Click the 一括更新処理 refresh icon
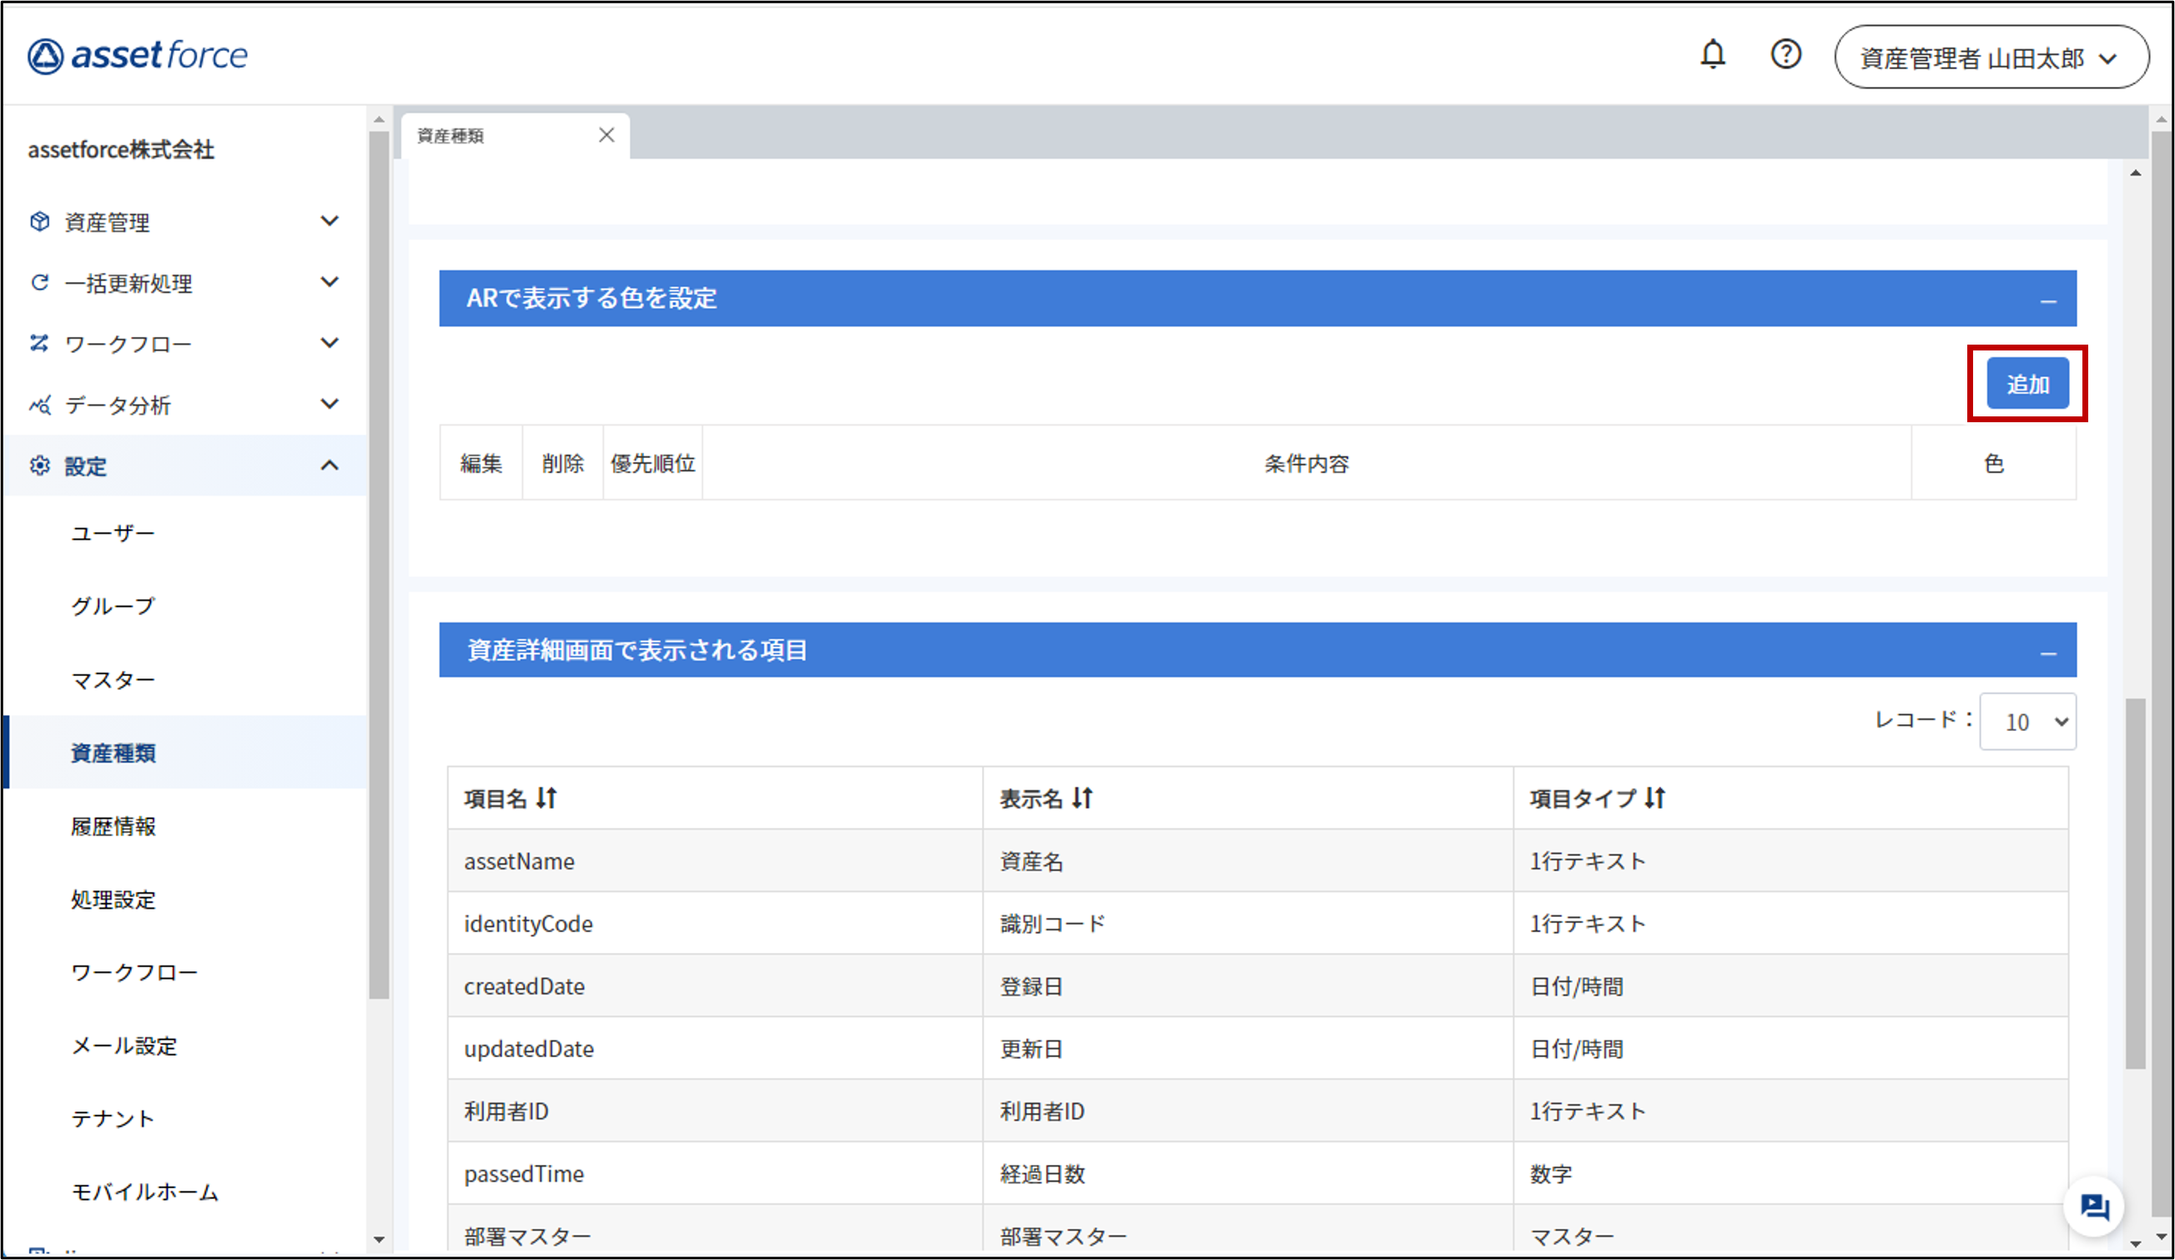Image resolution: width=2175 pixels, height=1260 pixels. pyautogui.click(x=40, y=283)
